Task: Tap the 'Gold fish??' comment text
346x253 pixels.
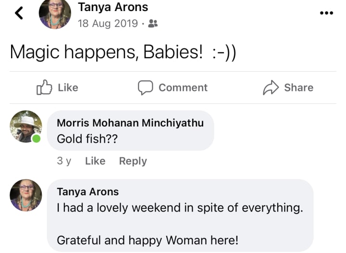Action: pos(87,139)
